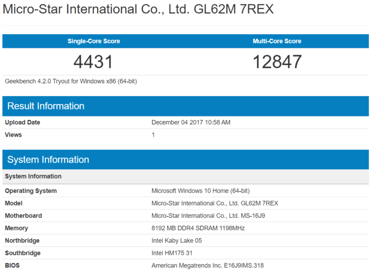Select the Model value in the system table

[215, 203]
